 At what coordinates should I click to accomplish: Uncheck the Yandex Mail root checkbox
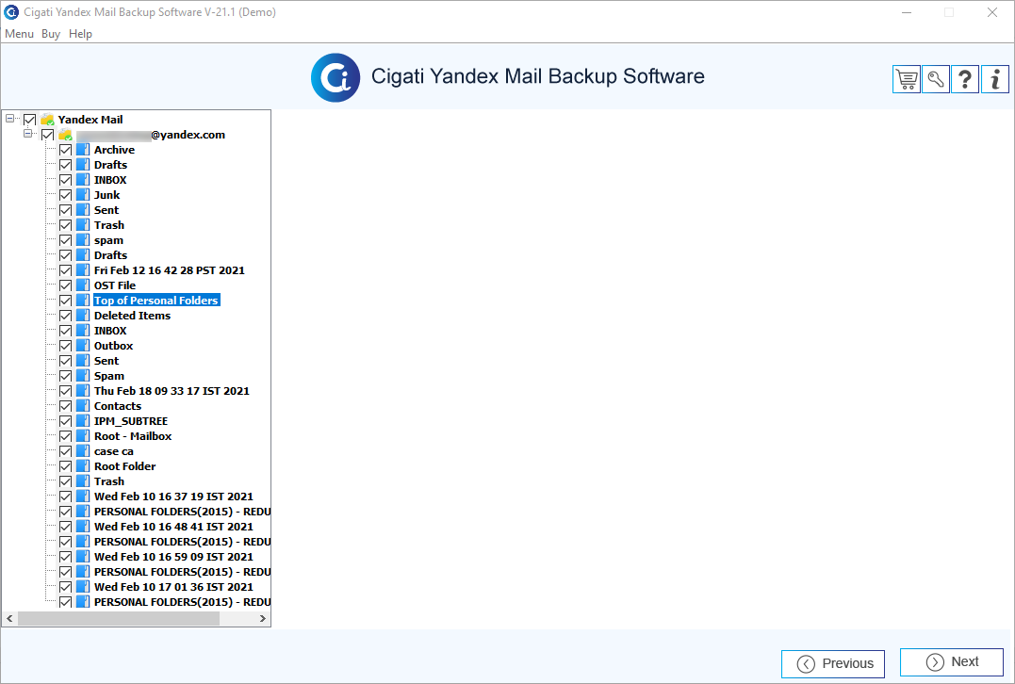tap(30, 120)
